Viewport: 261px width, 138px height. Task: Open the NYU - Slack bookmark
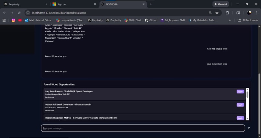click(133, 20)
